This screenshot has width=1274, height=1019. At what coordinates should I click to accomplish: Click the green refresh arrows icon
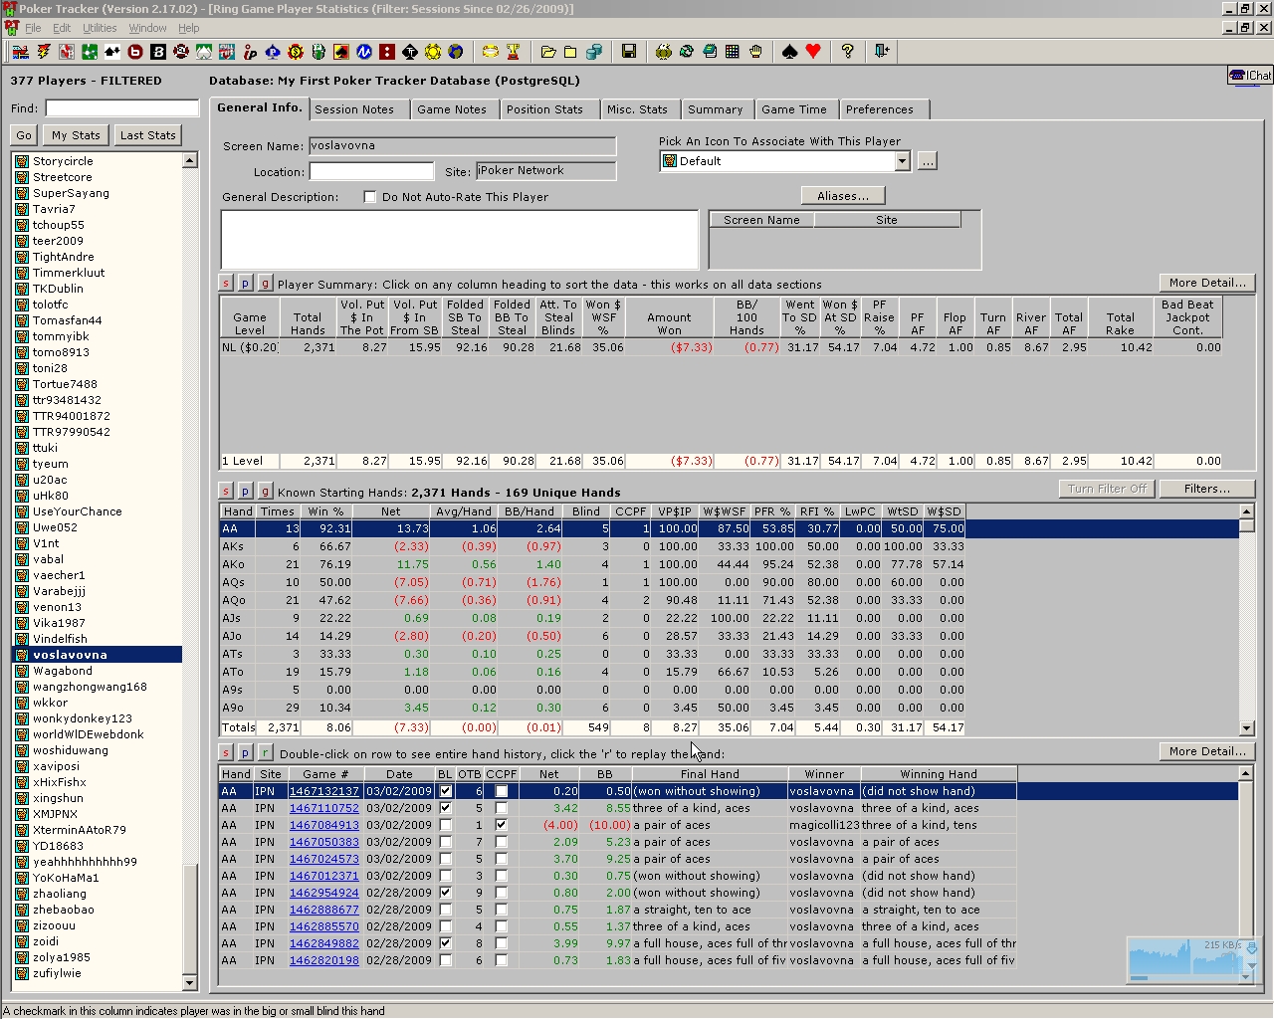pyautogui.click(x=687, y=52)
